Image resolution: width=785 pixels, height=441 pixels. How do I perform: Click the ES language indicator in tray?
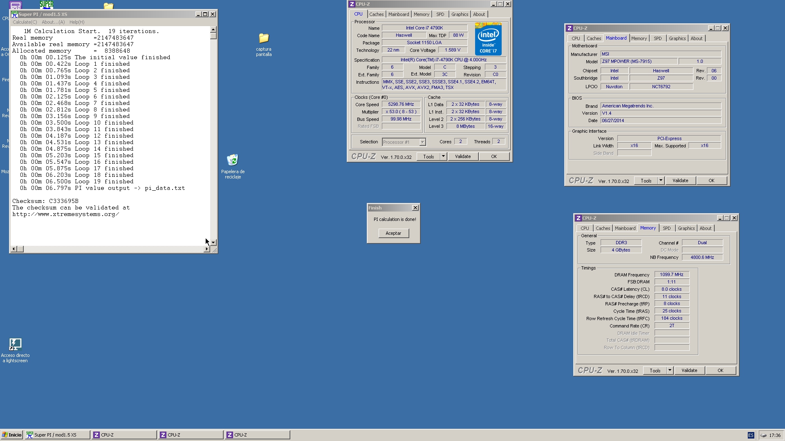pos(751,435)
